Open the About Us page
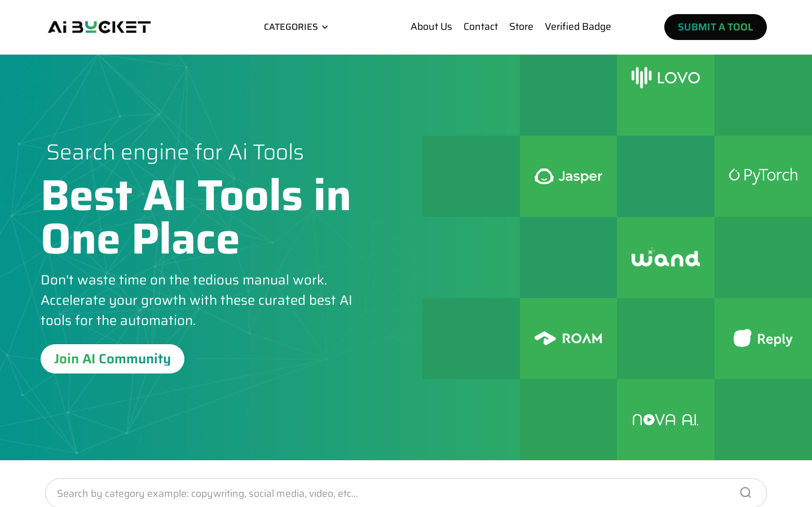Viewport: 812px width, 507px height. click(431, 26)
